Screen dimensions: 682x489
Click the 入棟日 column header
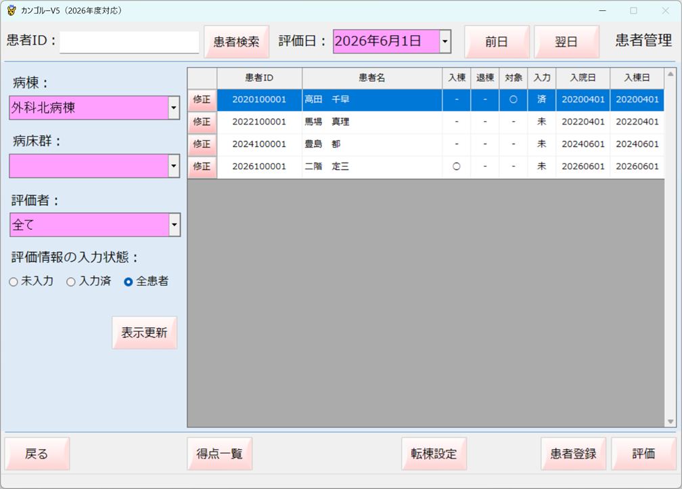[x=637, y=78]
